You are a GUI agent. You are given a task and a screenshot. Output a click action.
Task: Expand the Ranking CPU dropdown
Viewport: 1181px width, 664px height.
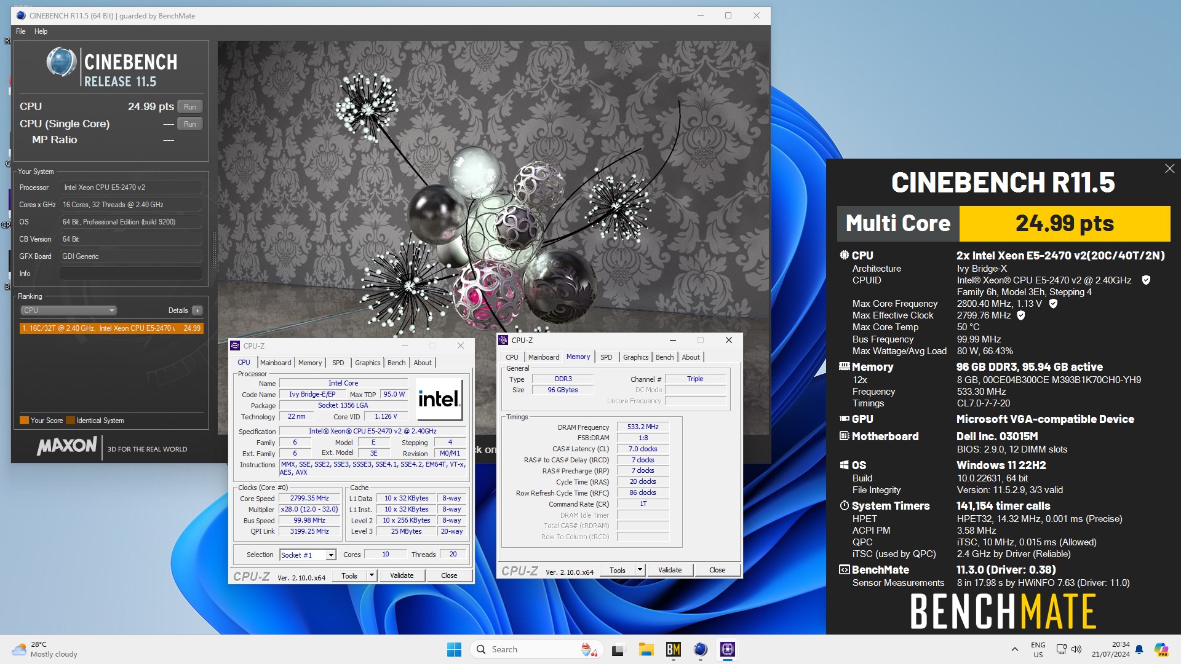(68, 310)
